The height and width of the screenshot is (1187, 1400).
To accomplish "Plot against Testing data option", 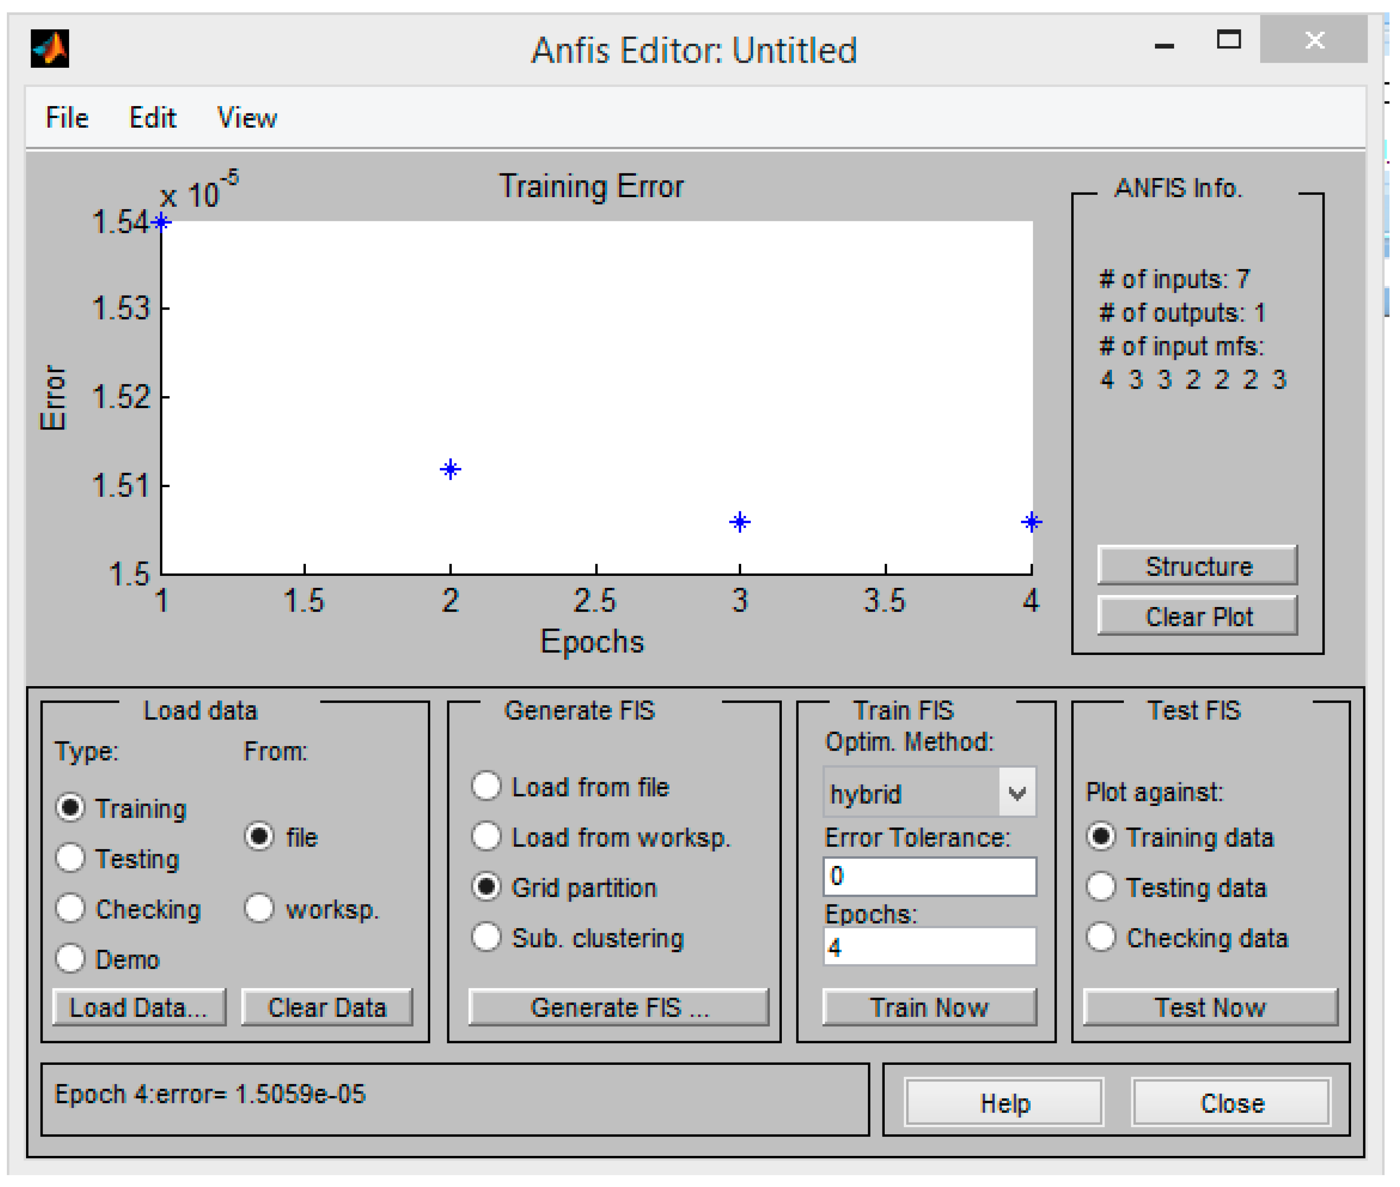I will [x=1101, y=887].
